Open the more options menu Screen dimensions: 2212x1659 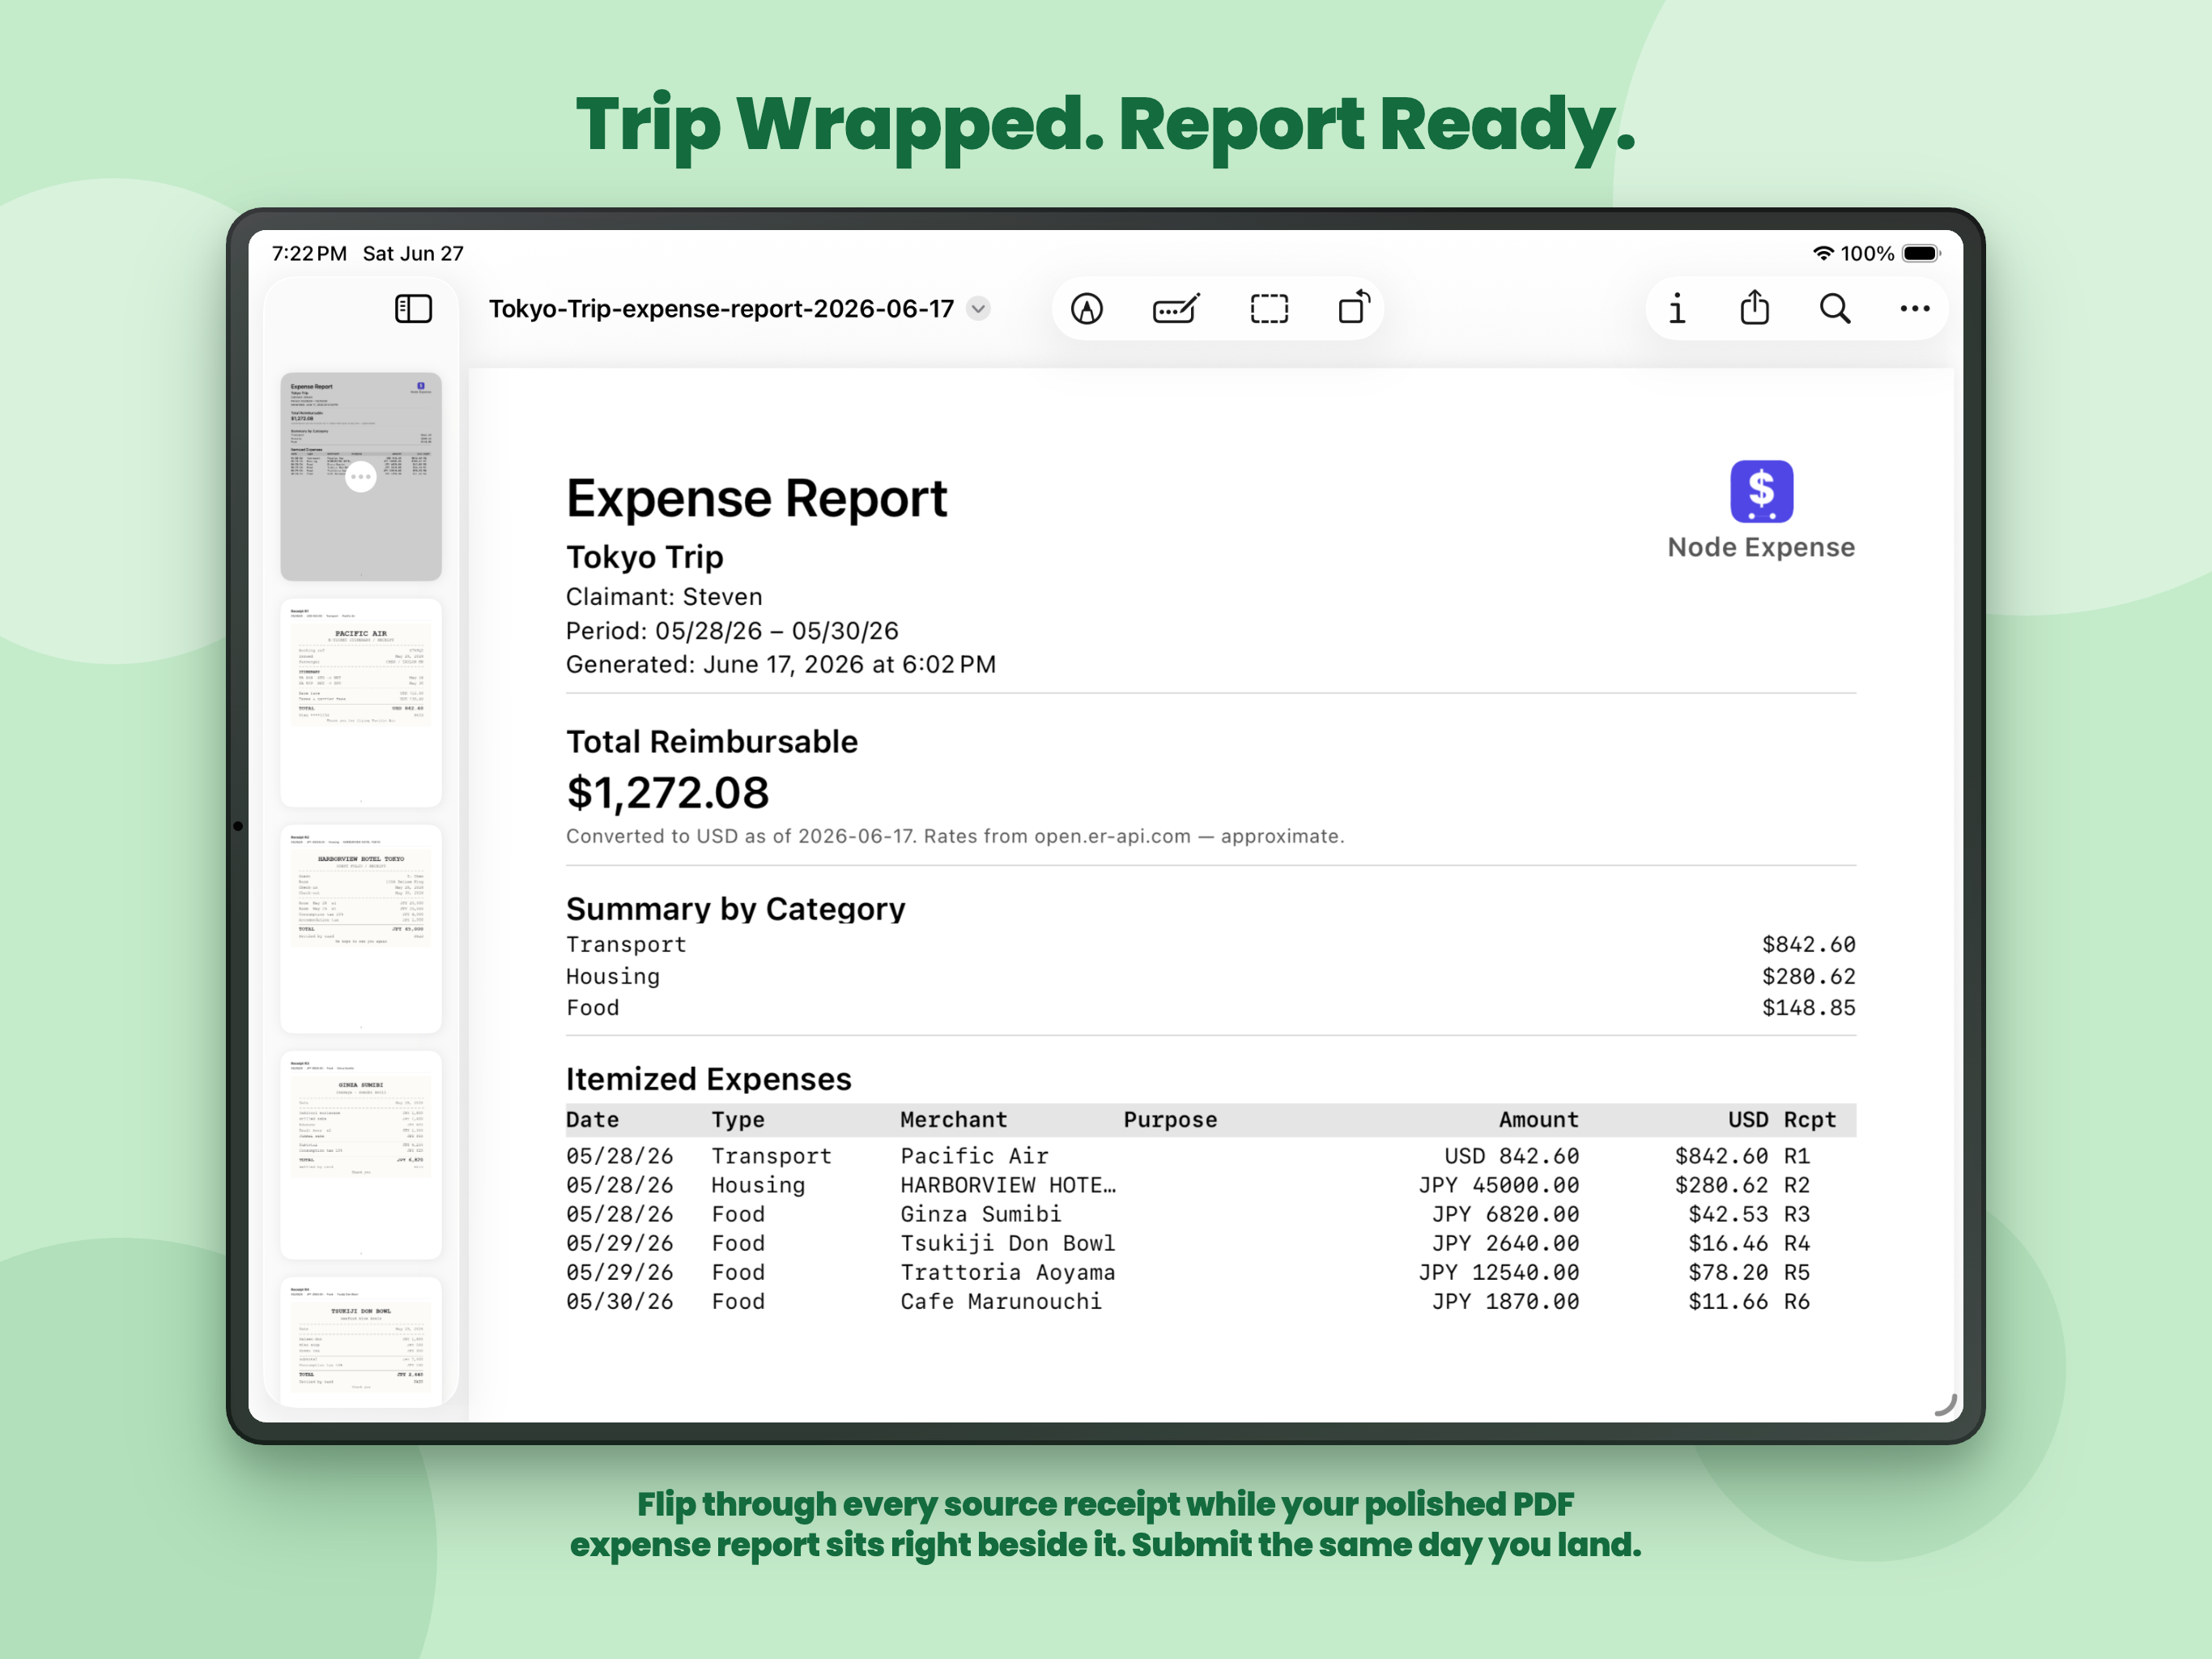(1915, 308)
